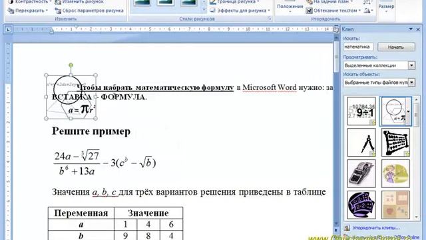Viewport: 426px width, 240px height.
Task: Click the clip results scroll up arrow
Action: pos(417,99)
